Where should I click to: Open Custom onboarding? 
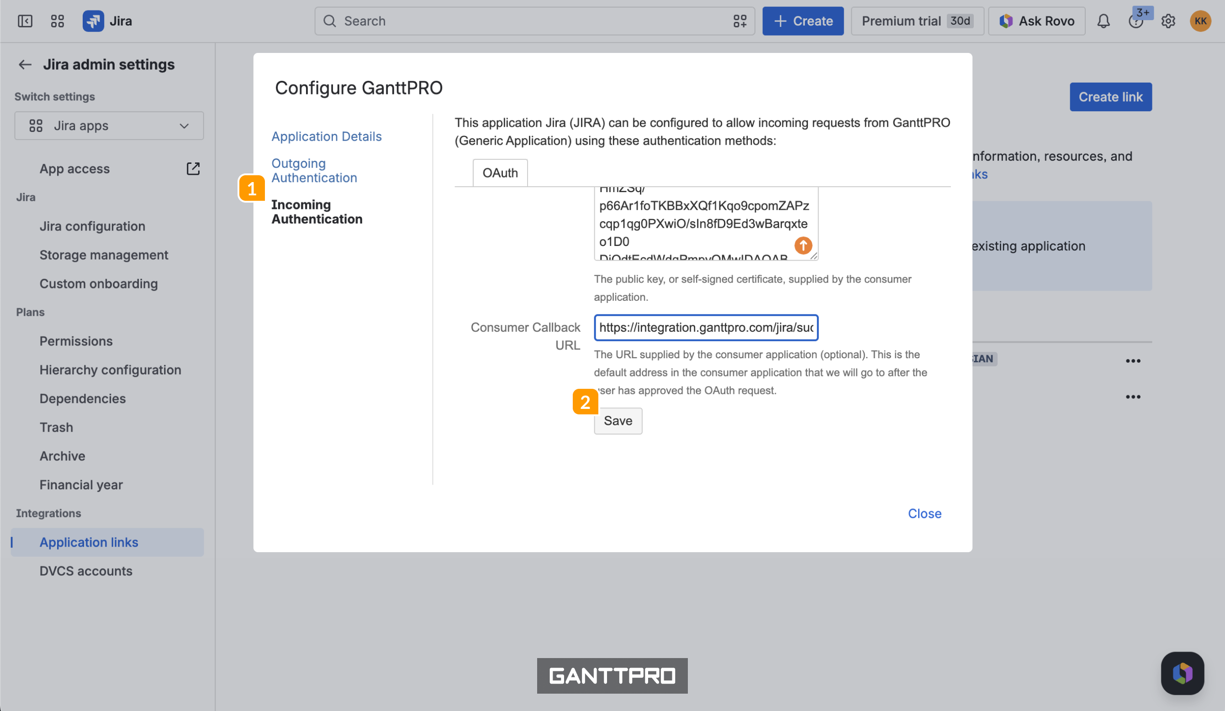coord(99,283)
